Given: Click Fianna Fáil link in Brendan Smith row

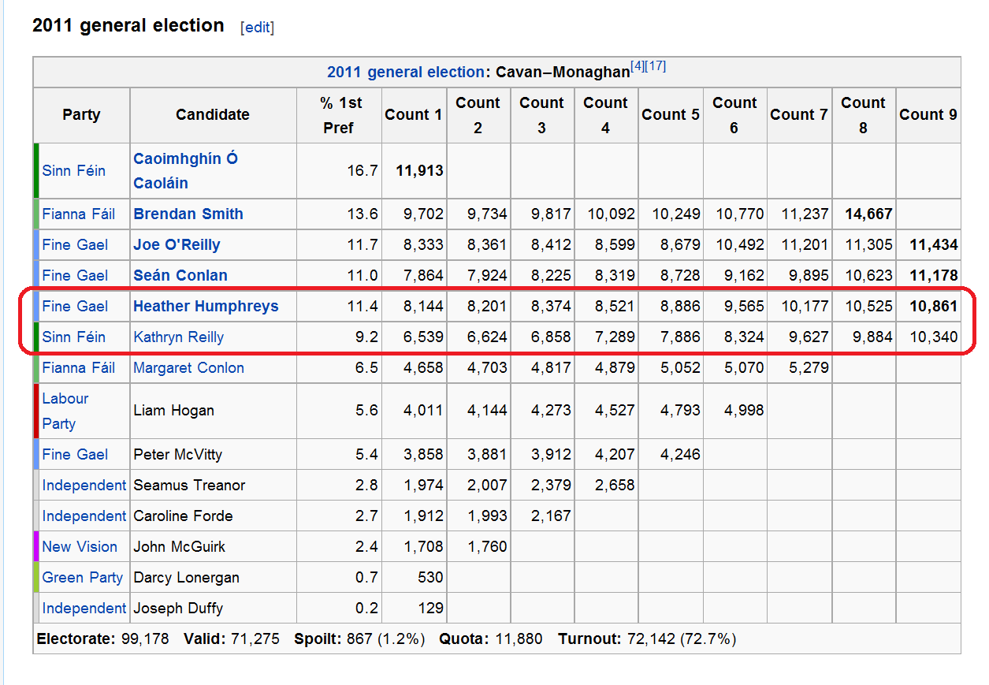Looking at the screenshot, I should pos(78,214).
